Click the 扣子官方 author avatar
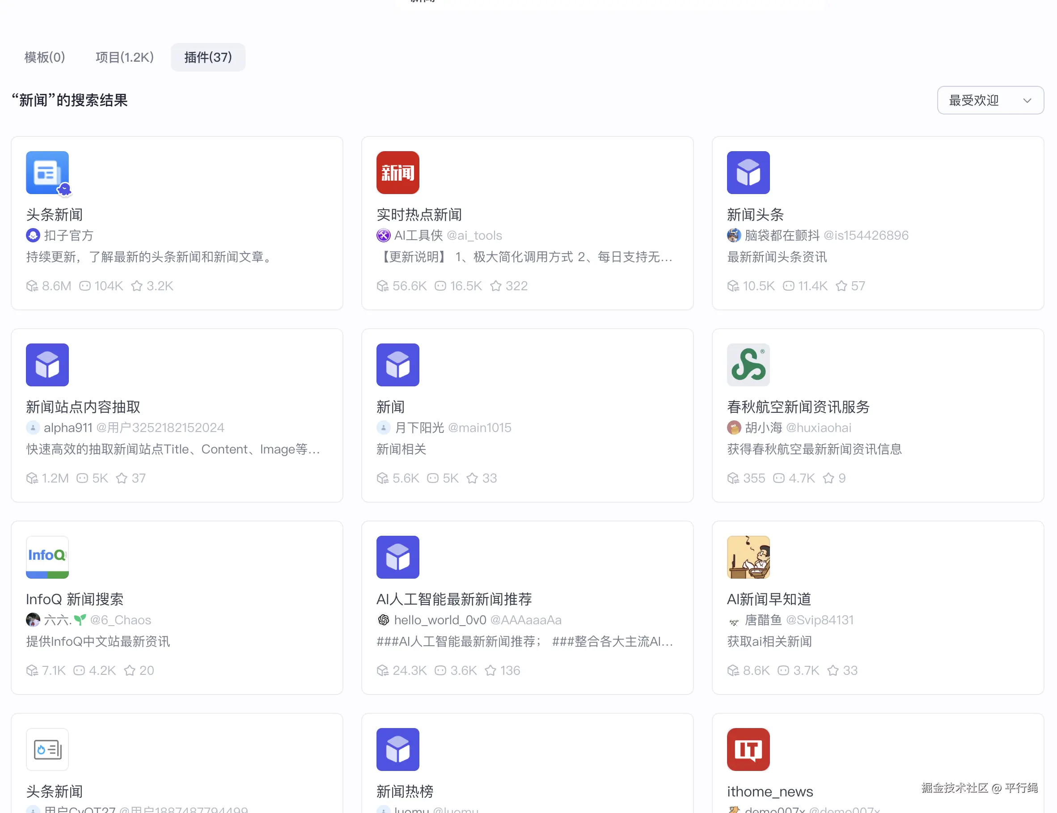The image size is (1057, 813). coord(32,235)
